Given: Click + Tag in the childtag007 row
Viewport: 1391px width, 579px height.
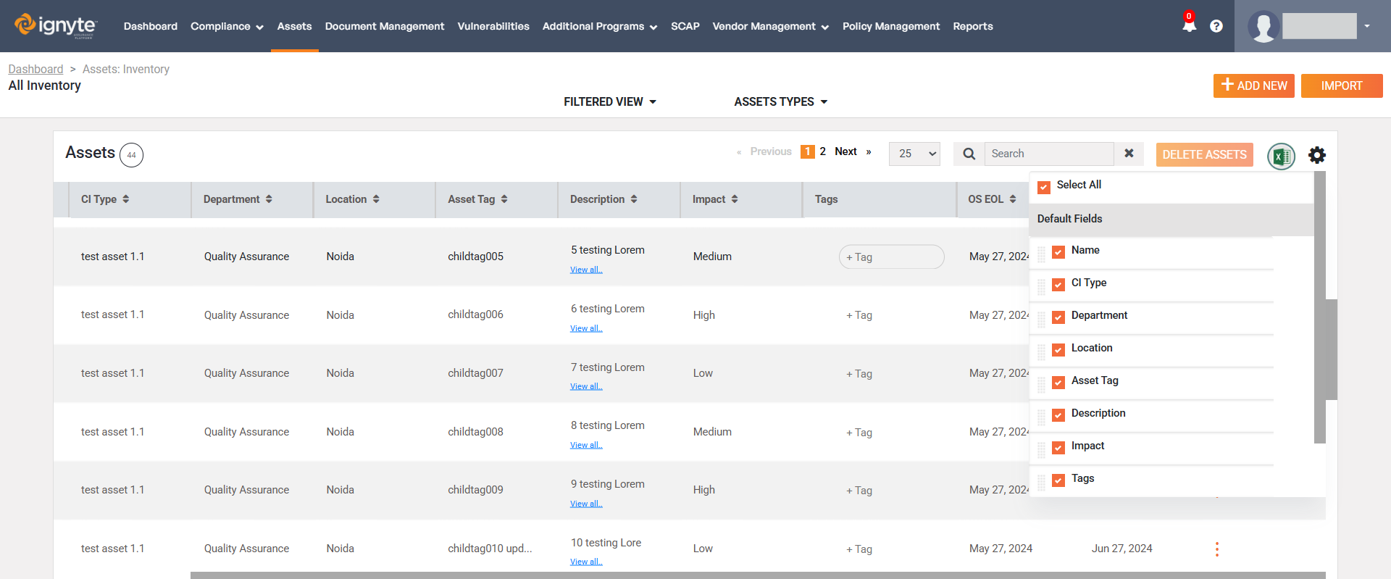Looking at the screenshot, I should point(859,374).
